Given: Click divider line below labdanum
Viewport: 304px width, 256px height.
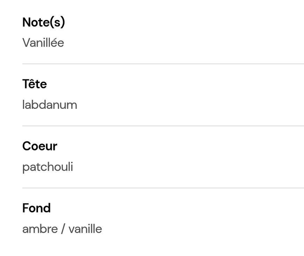Looking at the screenshot, I should tap(163, 126).
